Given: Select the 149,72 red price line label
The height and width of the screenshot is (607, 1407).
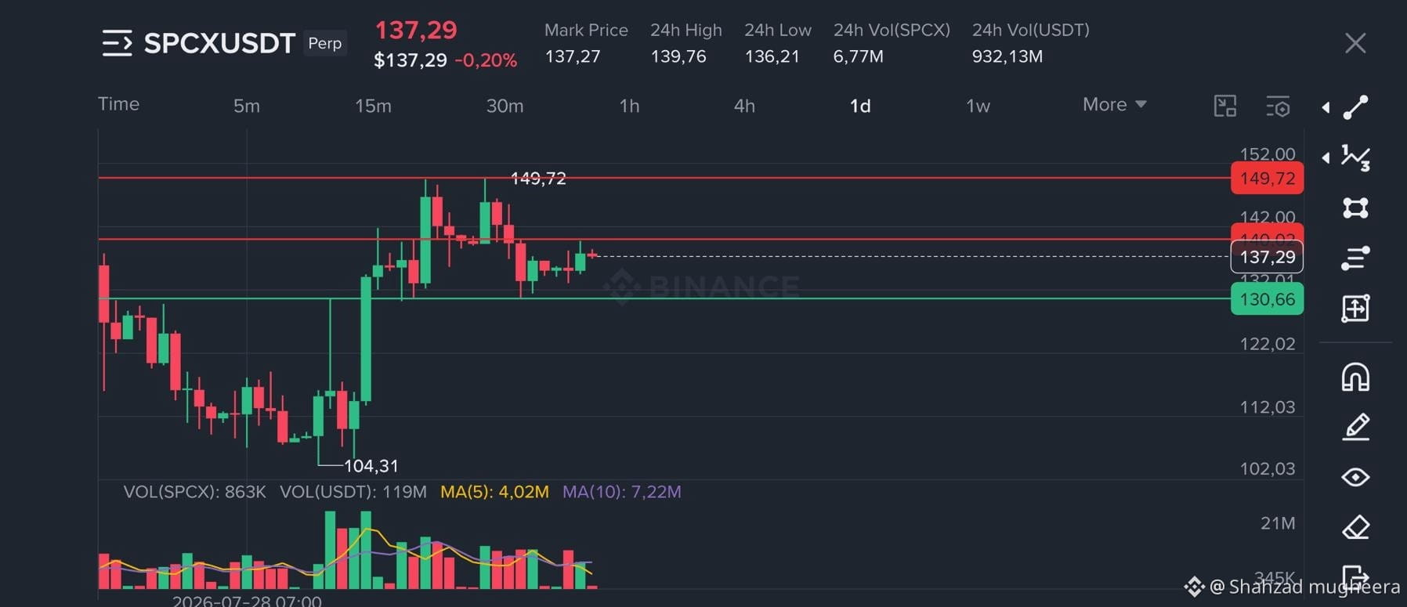Looking at the screenshot, I should pyautogui.click(x=1267, y=179).
